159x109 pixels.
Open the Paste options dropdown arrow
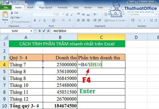(5, 22)
